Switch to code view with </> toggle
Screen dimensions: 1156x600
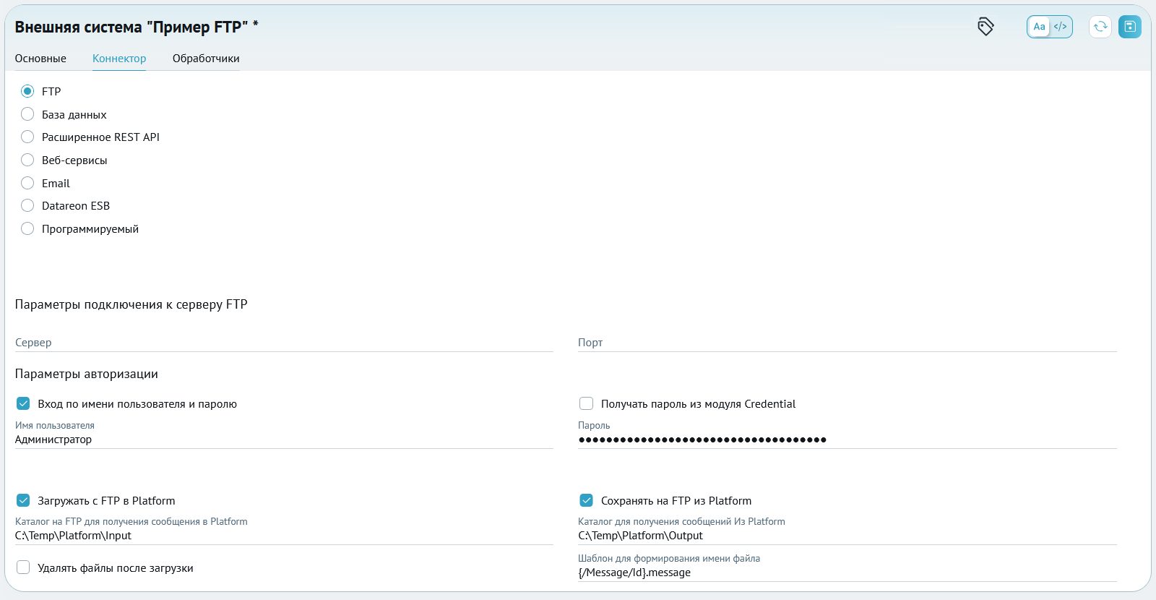click(x=1060, y=27)
